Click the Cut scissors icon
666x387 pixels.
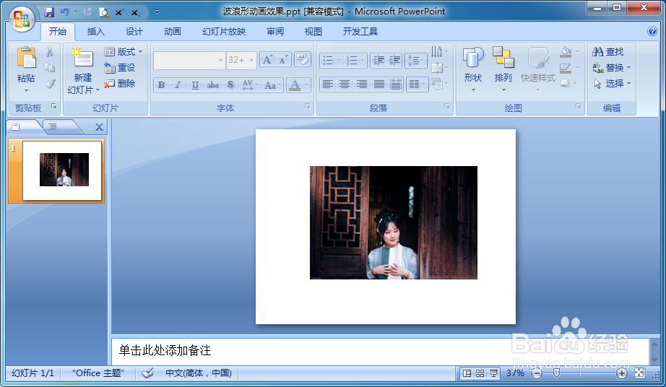tap(50, 52)
